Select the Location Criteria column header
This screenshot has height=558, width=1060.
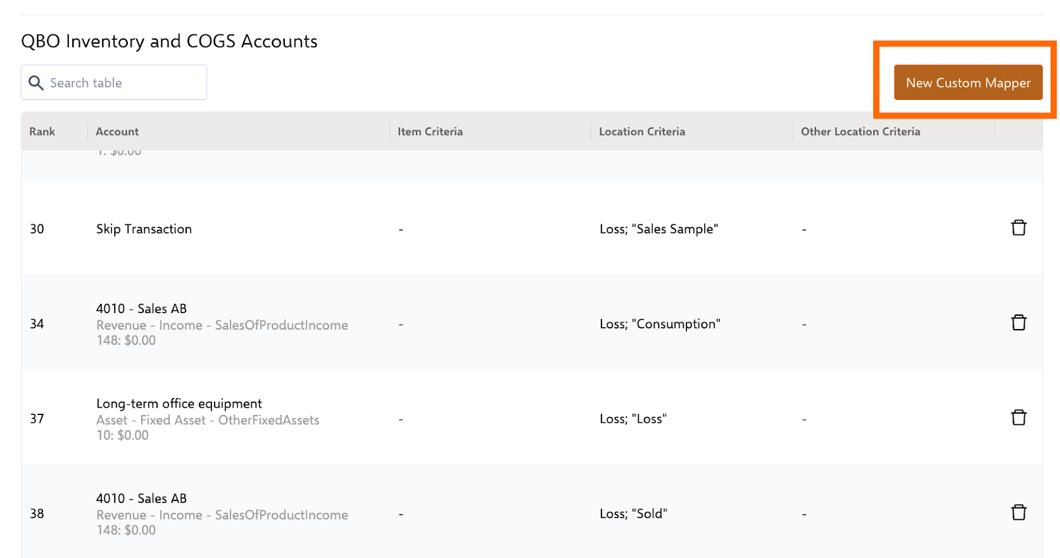[641, 132]
